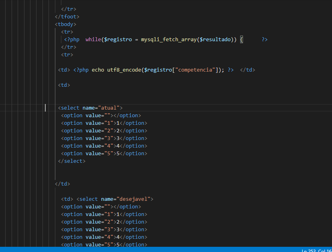332x252 pixels.
Task: Click the <tbody> opening tag
Action: point(65,24)
